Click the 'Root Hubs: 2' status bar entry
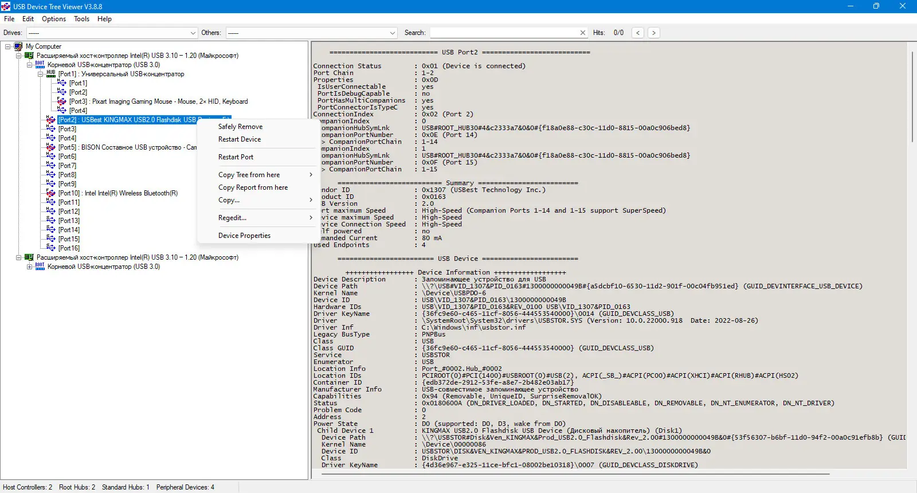 click(77, 487)
